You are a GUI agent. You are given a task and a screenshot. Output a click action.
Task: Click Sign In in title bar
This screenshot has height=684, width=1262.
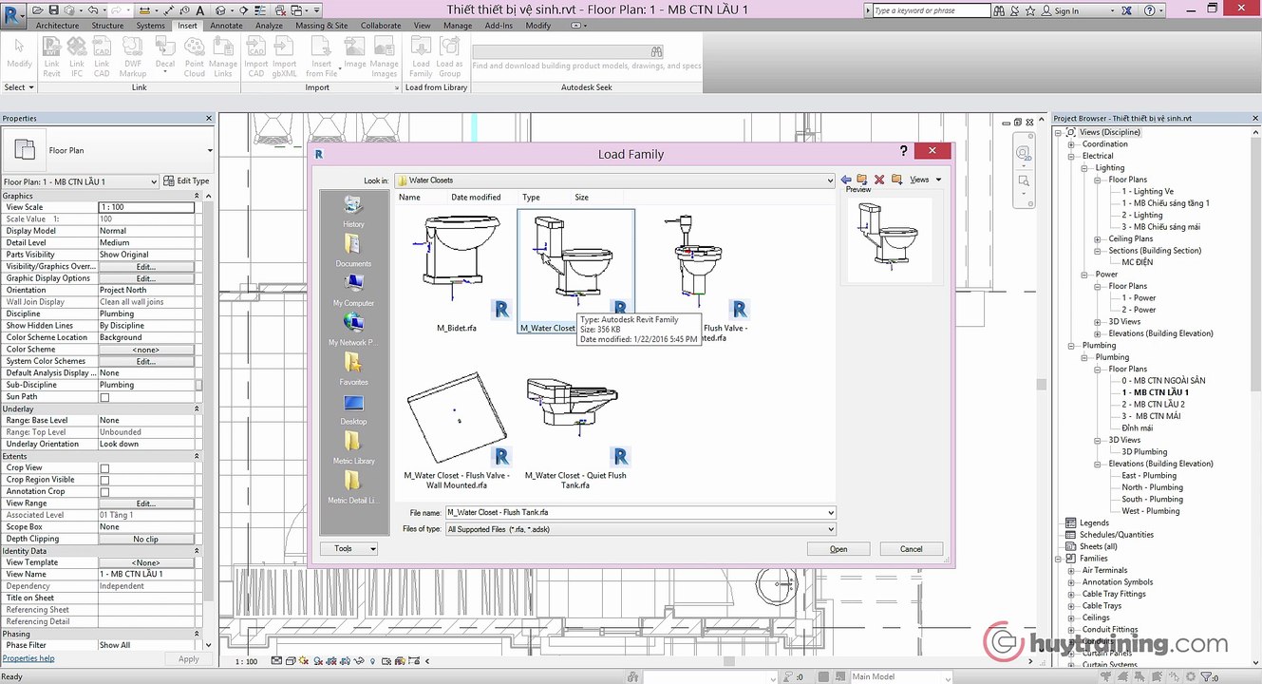(1066, 10)
